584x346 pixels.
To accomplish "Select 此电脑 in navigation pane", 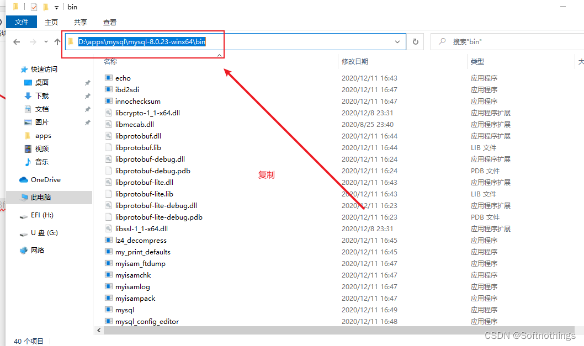I will click(x=41, y=198).
